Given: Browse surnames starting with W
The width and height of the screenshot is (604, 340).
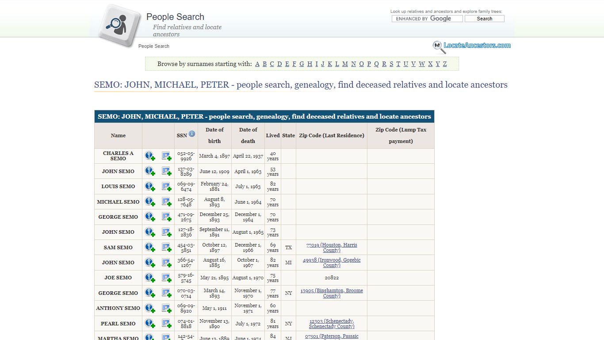Looking at the screenshot, I should (x=422, y=64).
